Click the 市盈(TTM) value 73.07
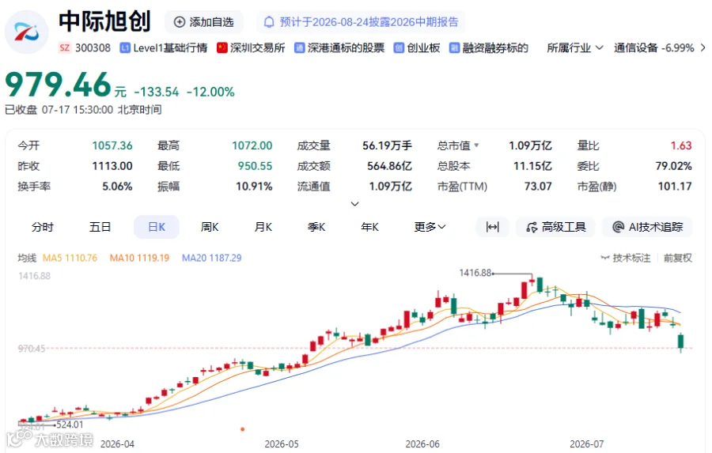Viewport: 712px width, 453px height. coord(538,186)
